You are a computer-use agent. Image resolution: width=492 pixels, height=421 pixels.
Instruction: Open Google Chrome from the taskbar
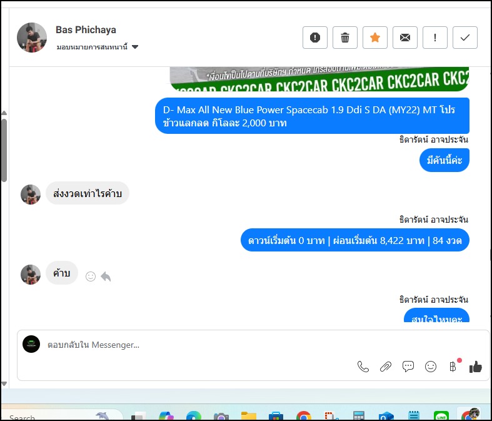[x=303, y=416]
